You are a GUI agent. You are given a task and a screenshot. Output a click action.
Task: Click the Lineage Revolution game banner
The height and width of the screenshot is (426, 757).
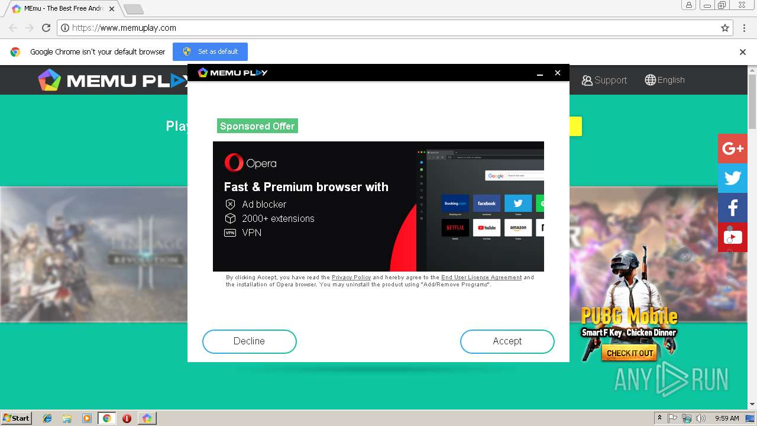tap(93, 254)
